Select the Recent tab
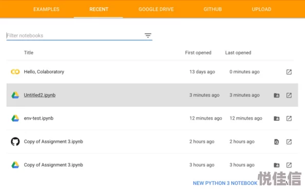This screenshot has width=305, height=191. coord(99,9)
